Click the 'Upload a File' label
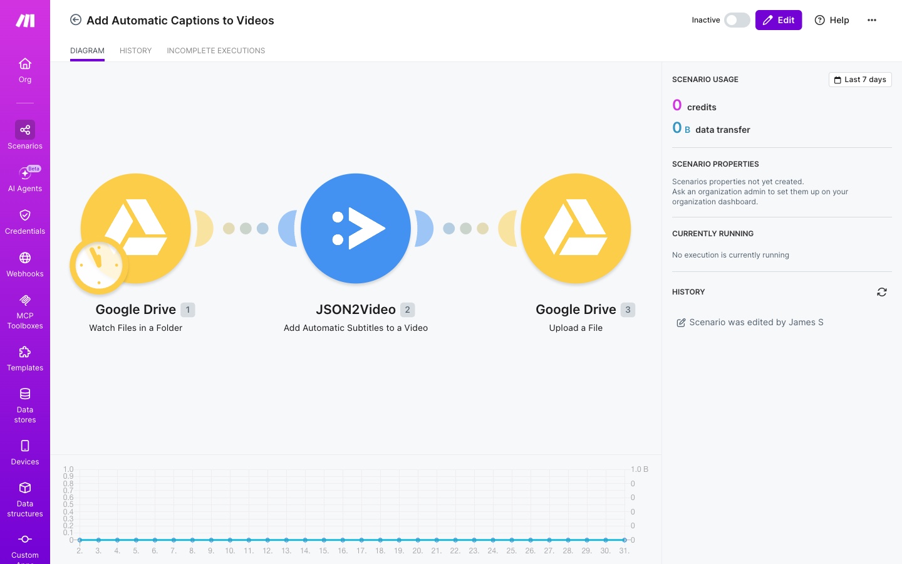Image resolution: width=902 pixels, height=564 pixels. [576, 328]
